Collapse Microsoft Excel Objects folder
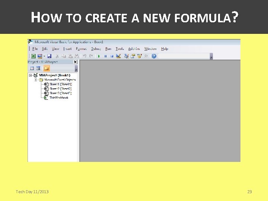Screen dimensions: 268x201 tap(36, 80)
